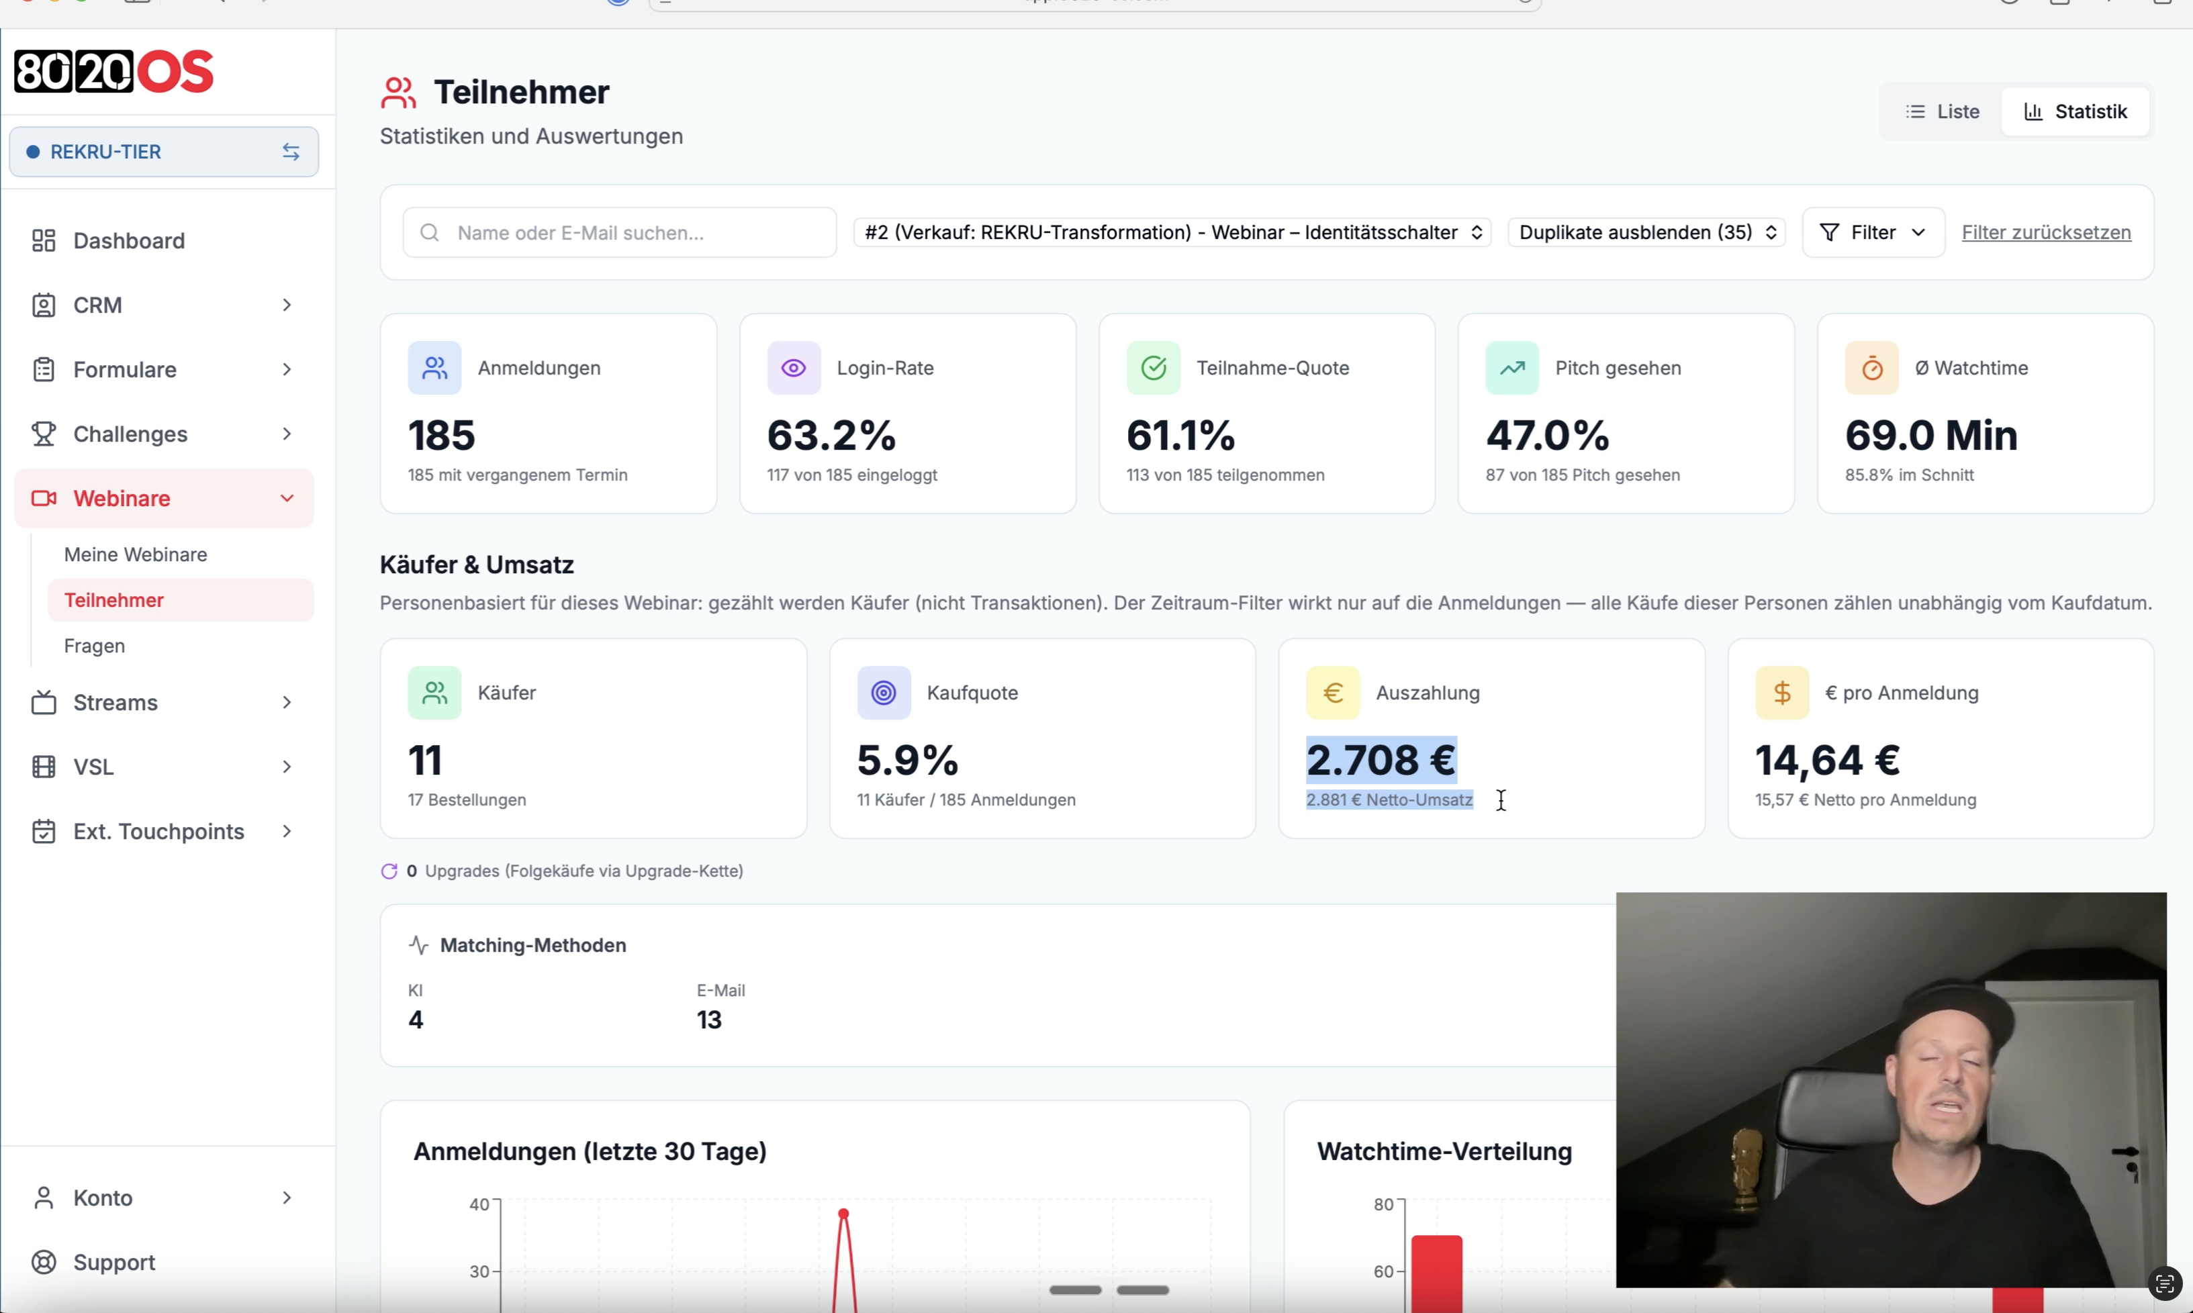Screen dimensions: 2193x1313
Task: Click the Auszahlung euro icon
Action: coord(1332,693)
